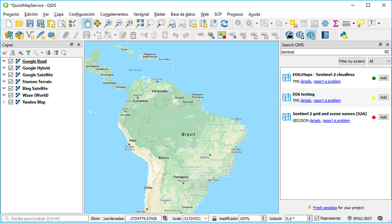
Task: Click the Coordenadas input field
Action: [x=143, y=219]
